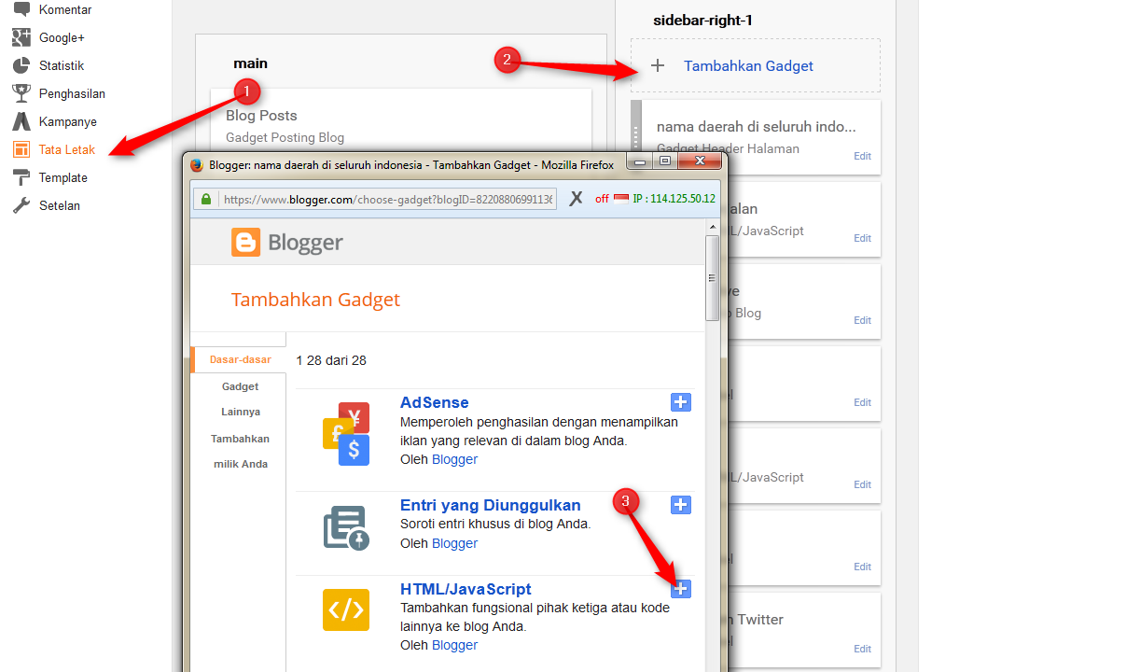The width and height of the screenshot is (1126, 672).
Task: Select the Dasar-dasar tab
Action: click(240, 359)
